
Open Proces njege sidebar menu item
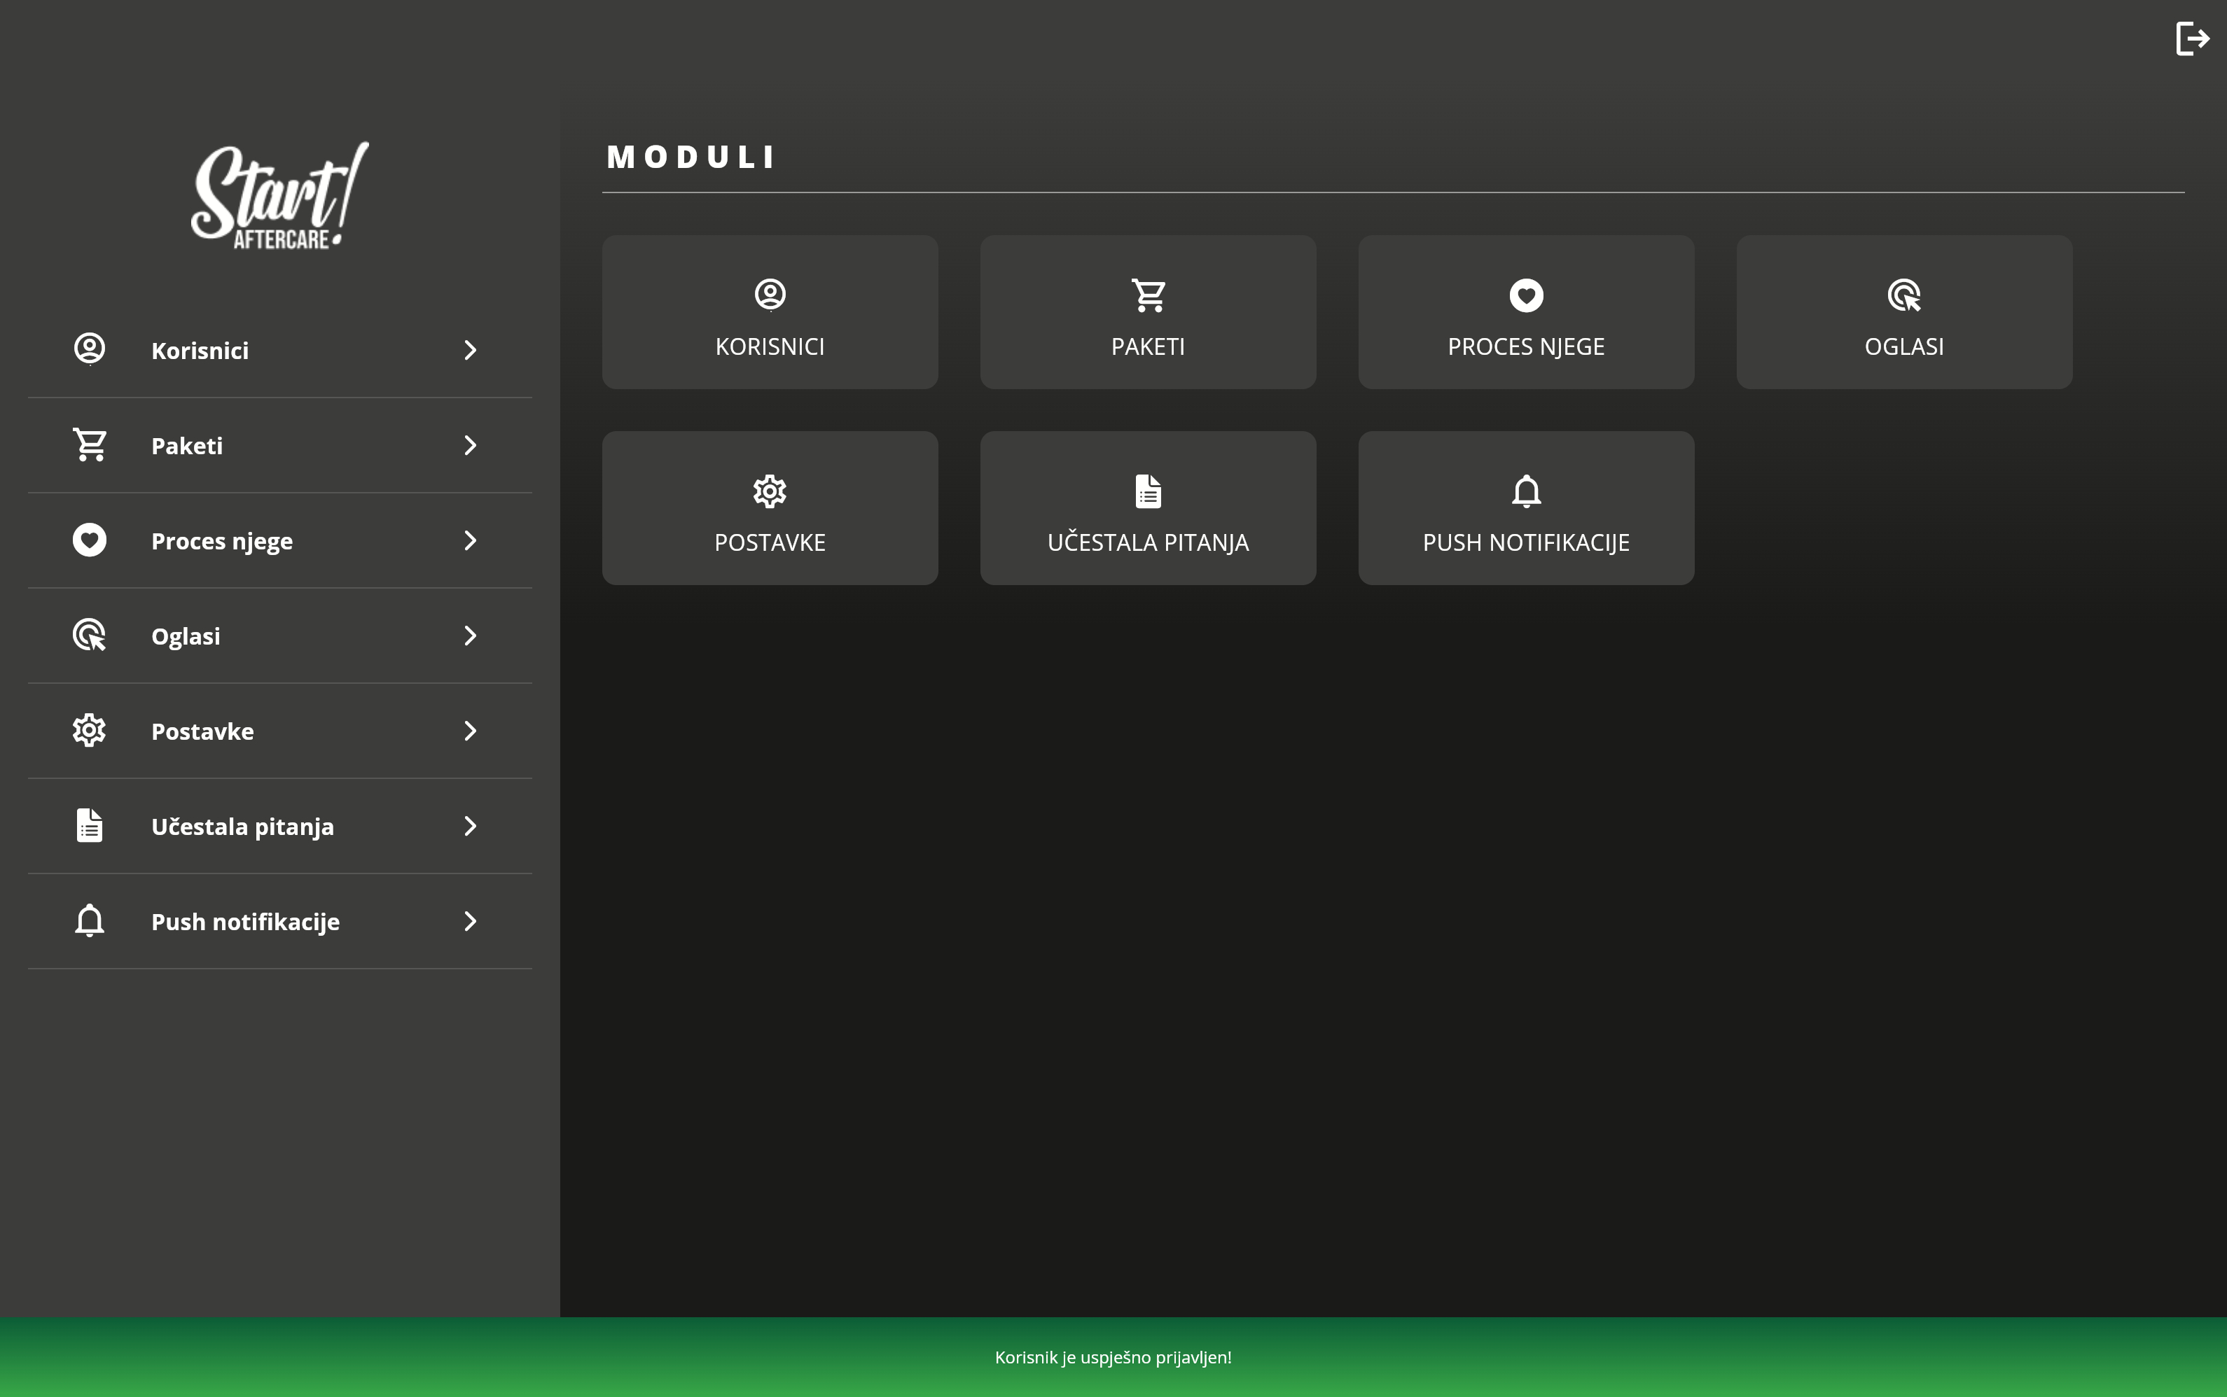(x=222, y=542)
